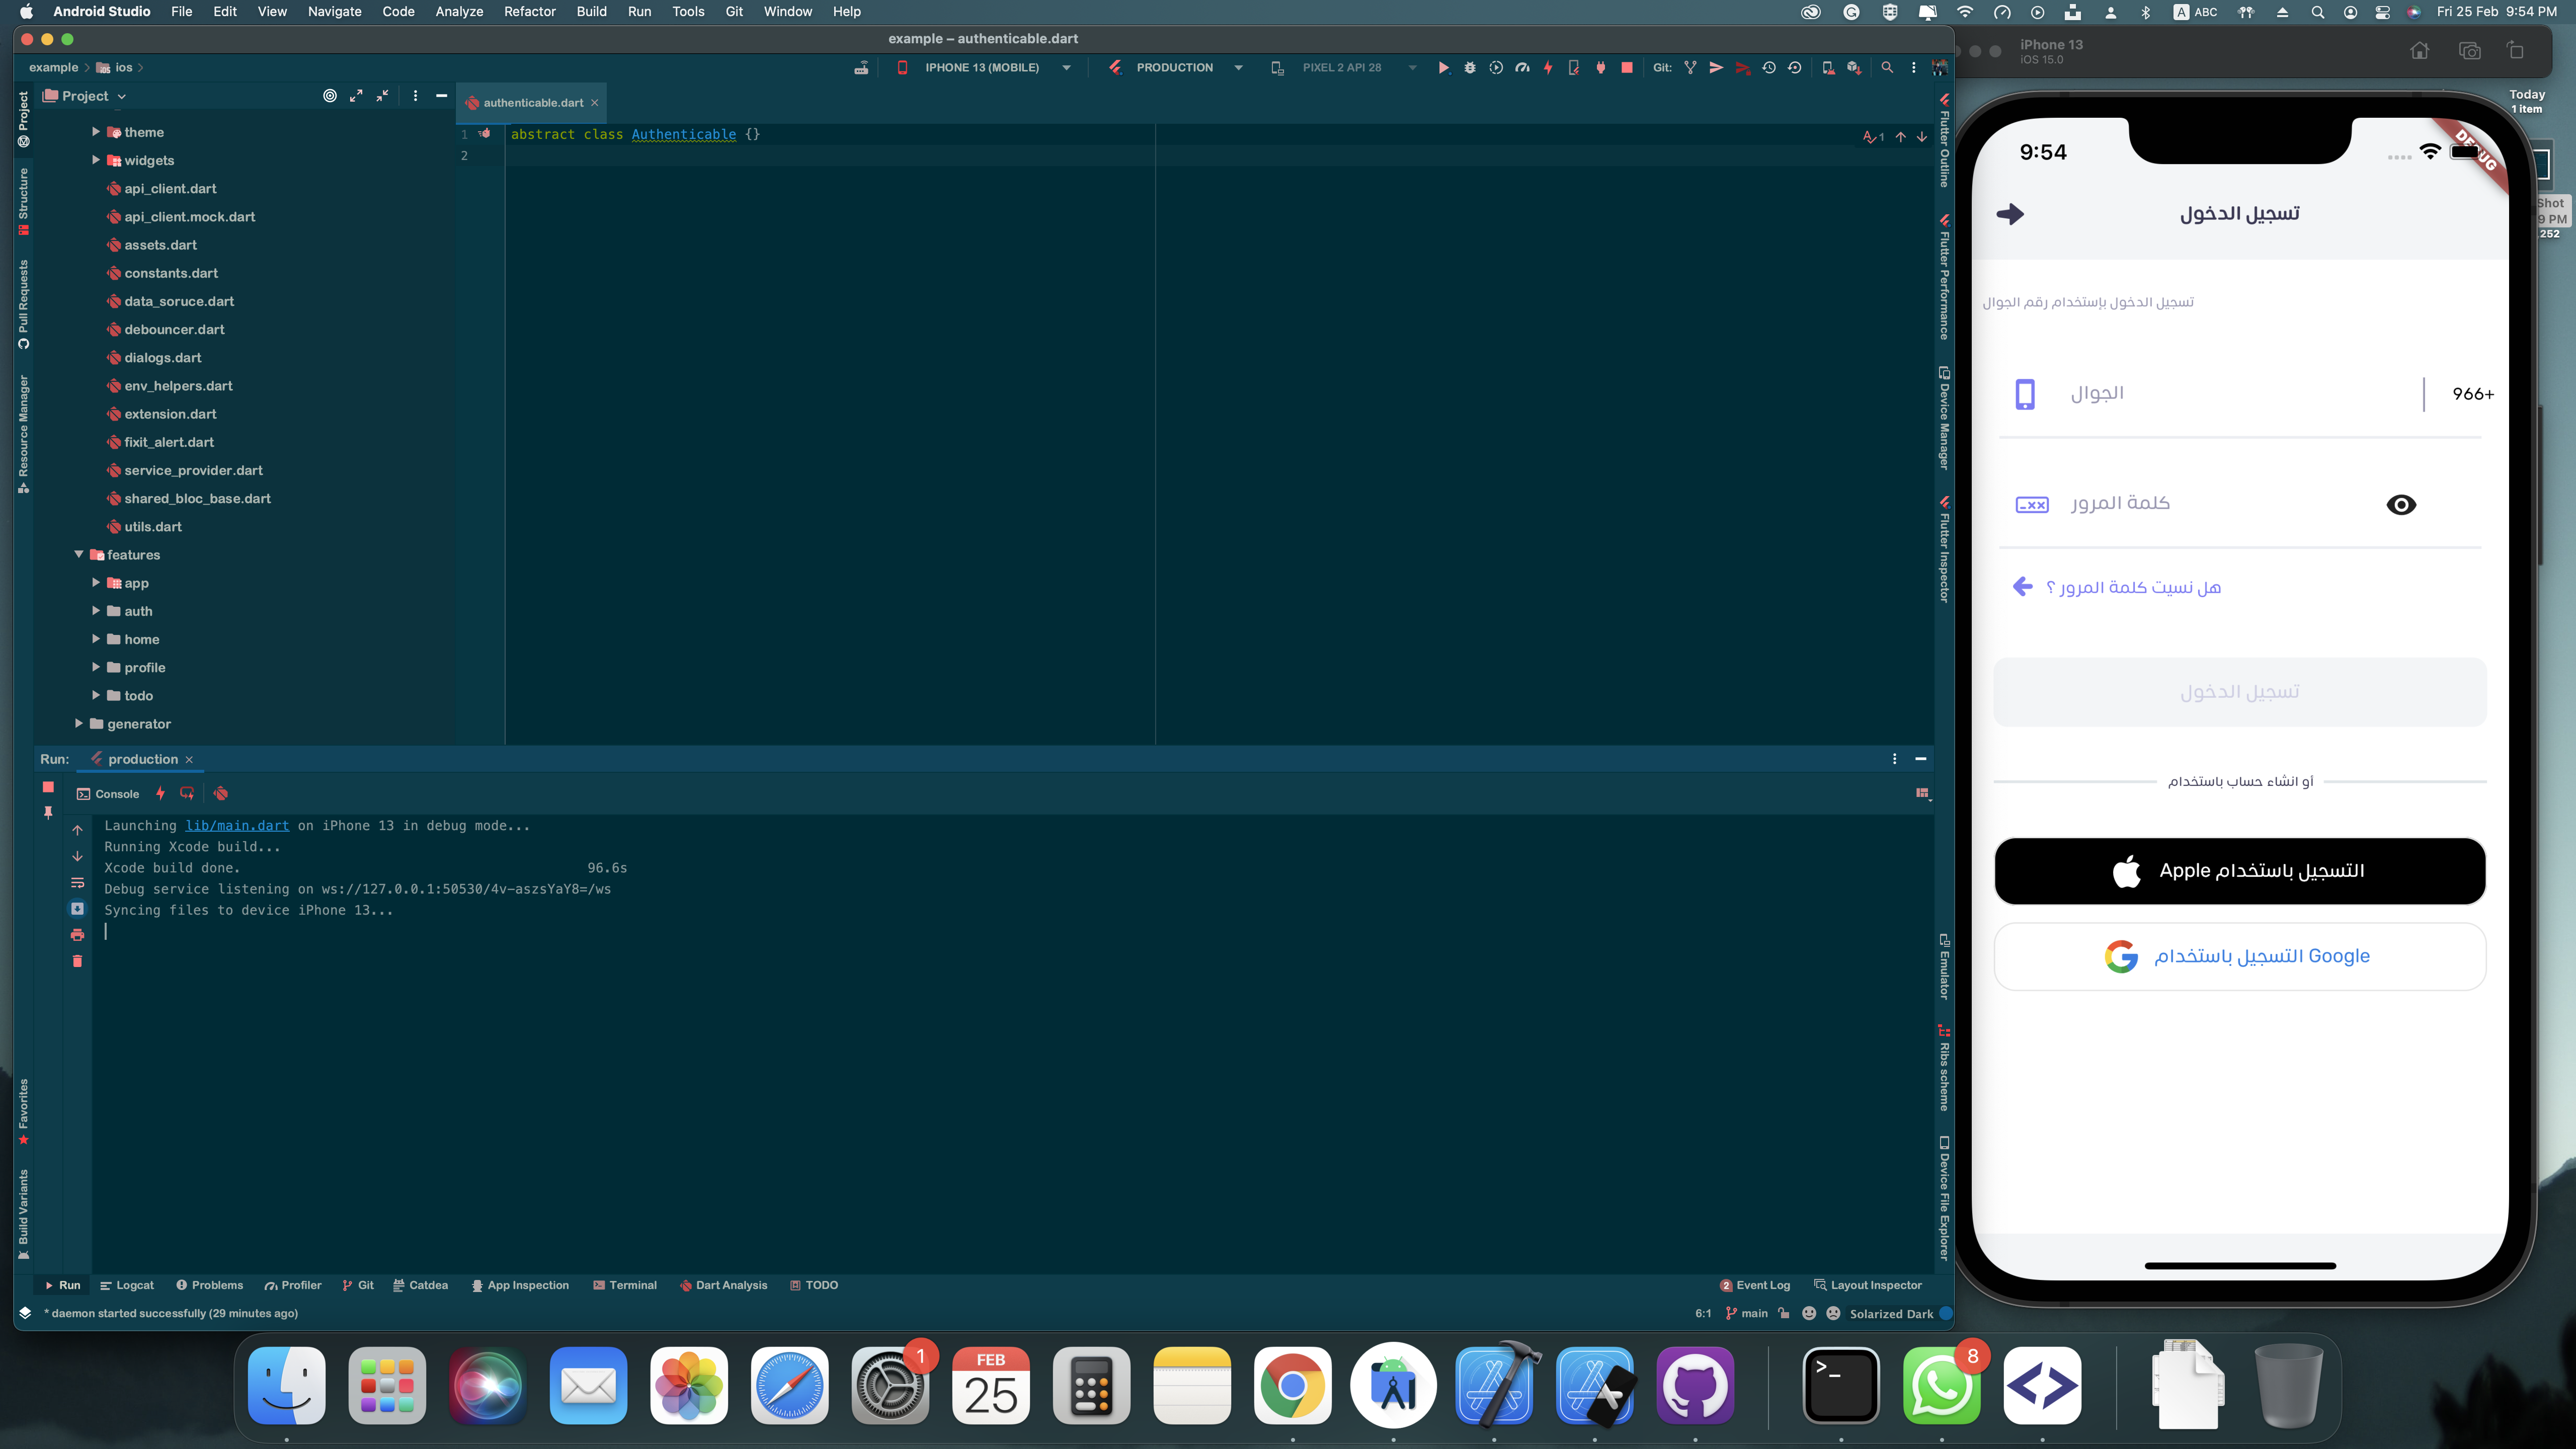Toggle soft-wrap icon in Run console
The width and height of the screenshot is (2576, 1449).
[x=77, y=883]
